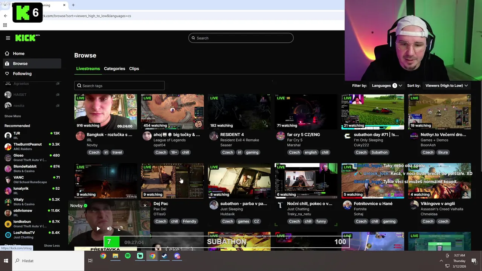Mute the mini player volume
This screenshot has height=271, width=482.
tap(109, 228)
